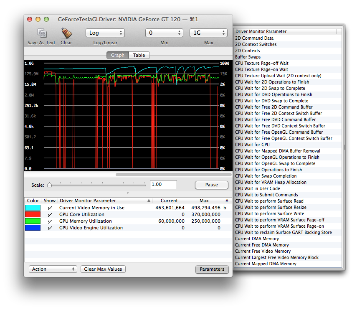Select 2D Contexts parameter
This screenshot has height=310, width=352.
coord(288,51)
